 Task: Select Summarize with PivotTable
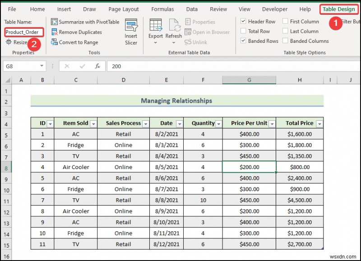pyautogui.click(x=85, y=22)
